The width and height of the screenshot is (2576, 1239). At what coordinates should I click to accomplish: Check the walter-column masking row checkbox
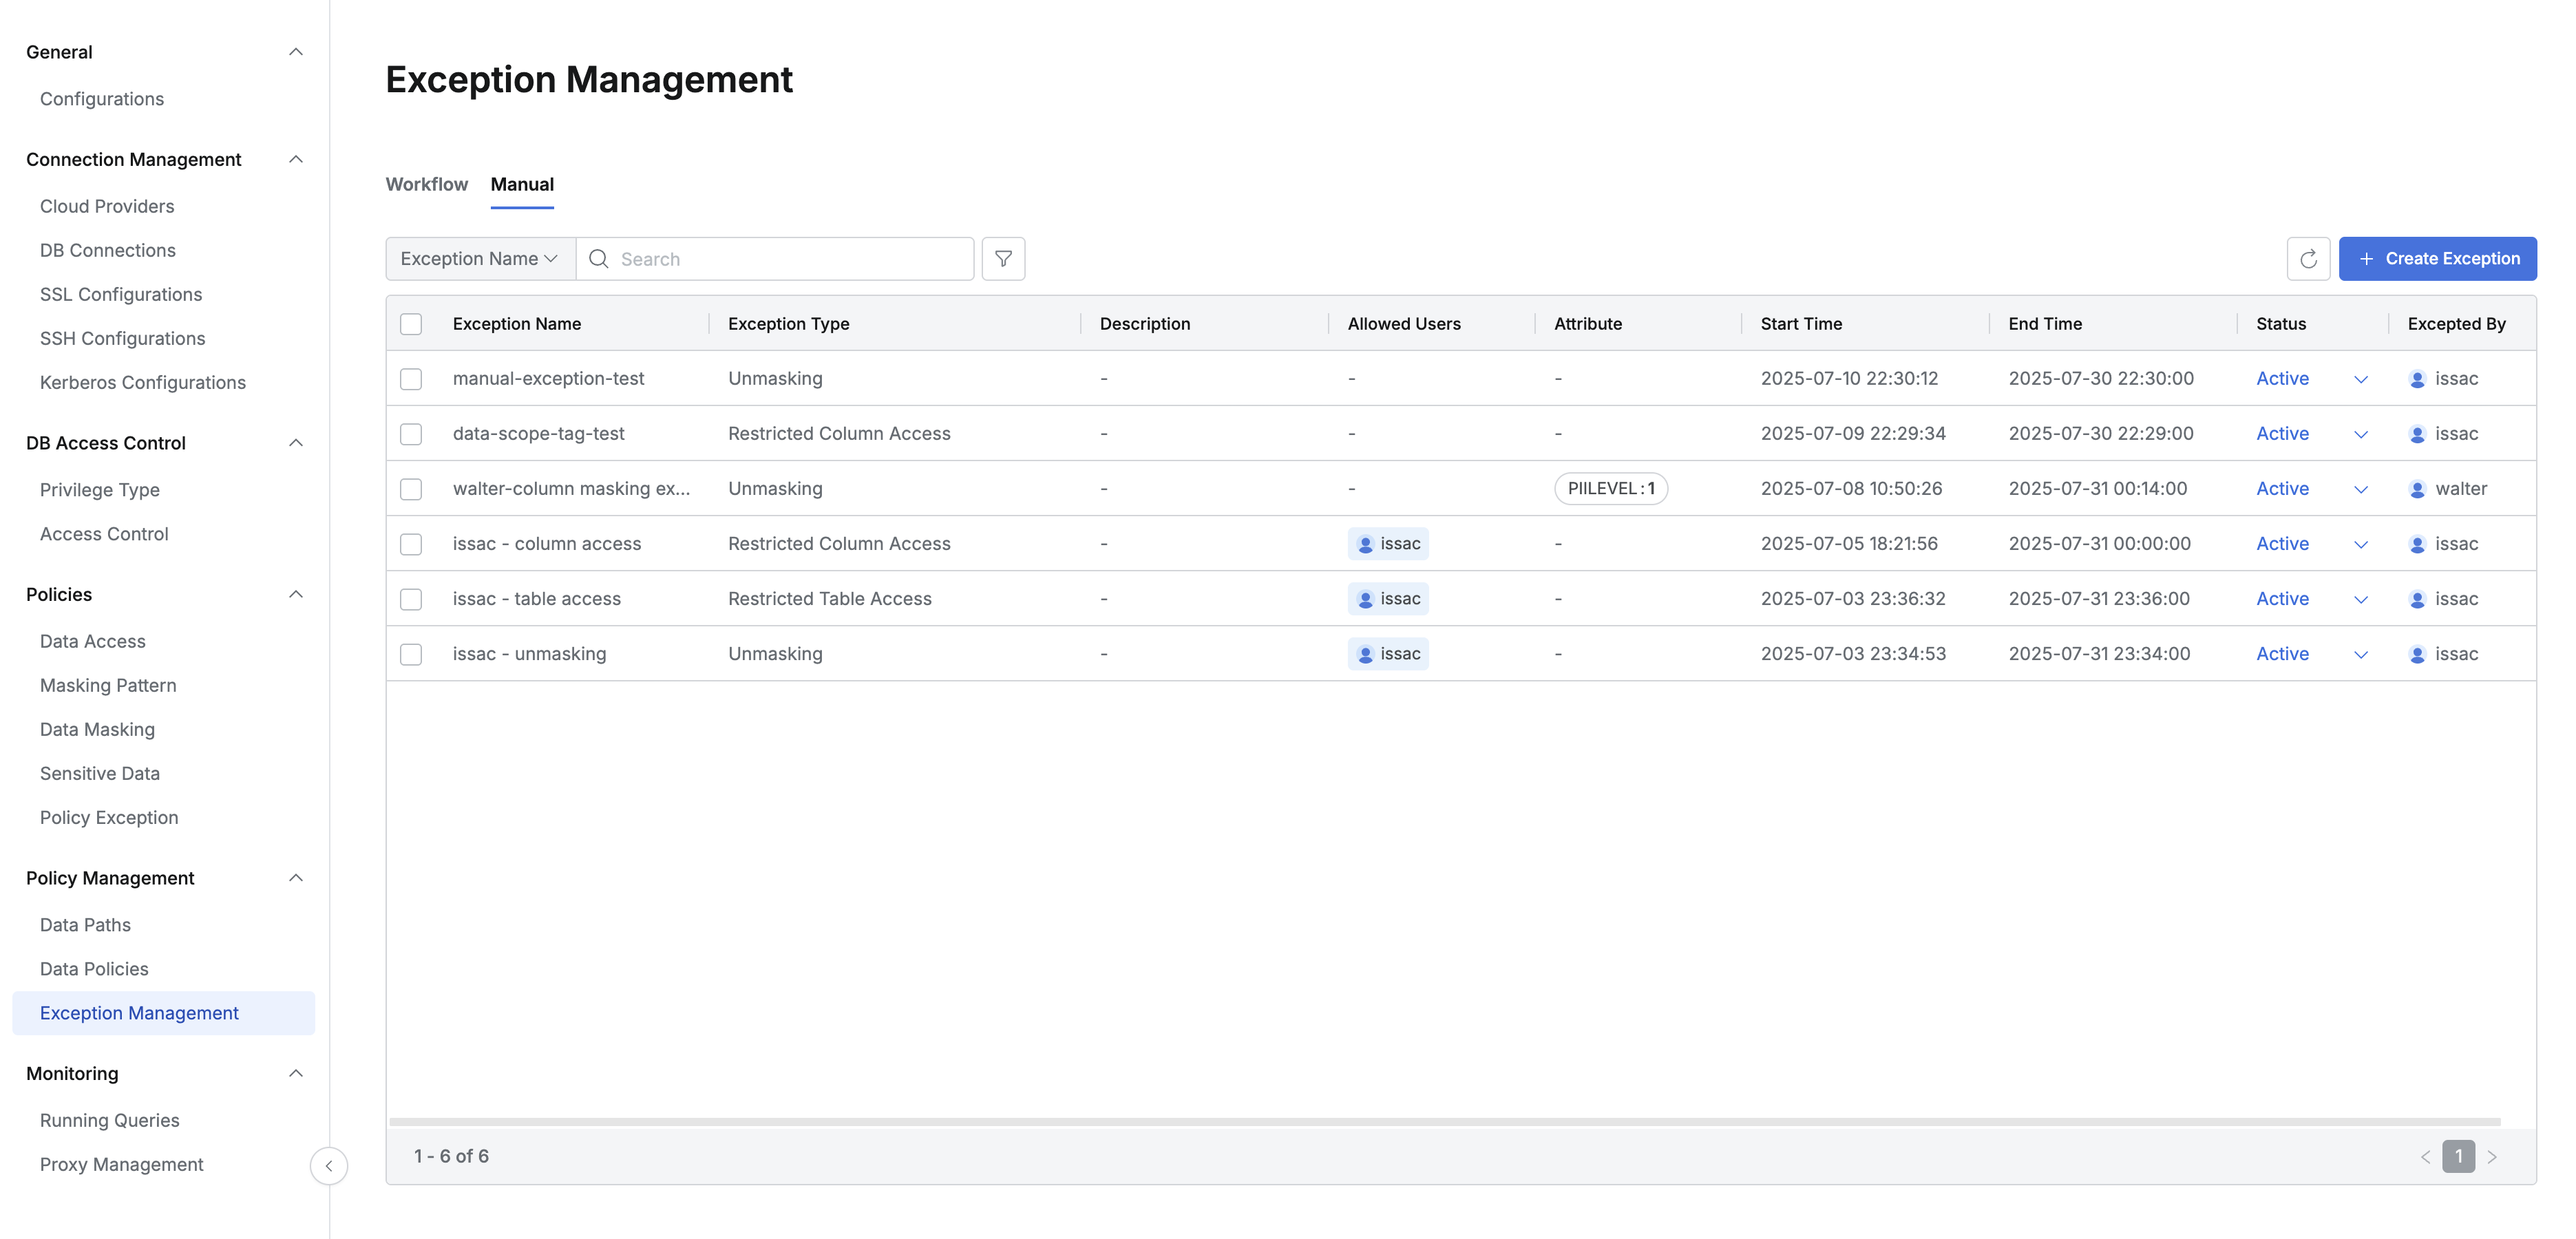[411, 489]
